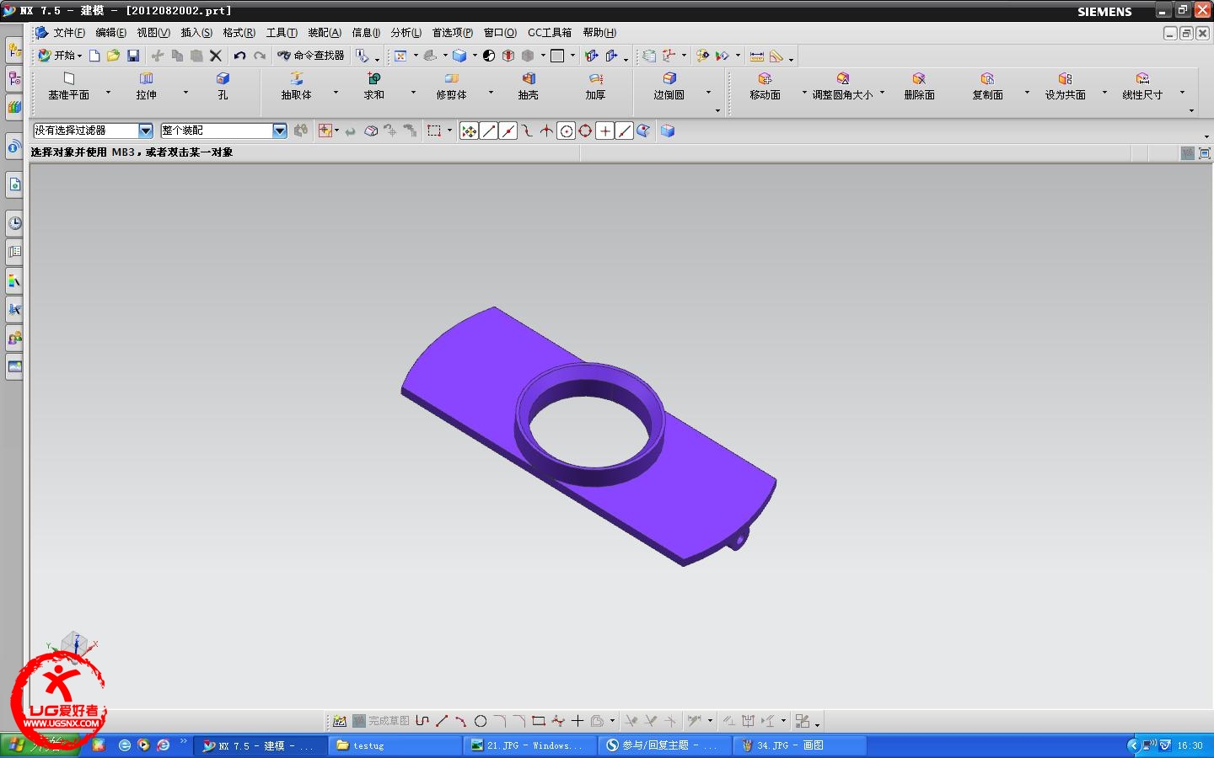
Task: Toggle the point on curve snap icon
Action: pos(625,131)
